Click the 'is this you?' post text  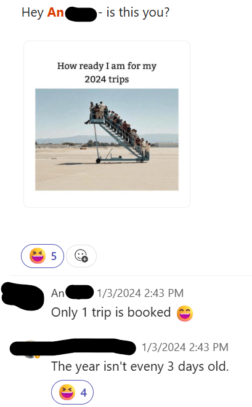coord(138,12)
